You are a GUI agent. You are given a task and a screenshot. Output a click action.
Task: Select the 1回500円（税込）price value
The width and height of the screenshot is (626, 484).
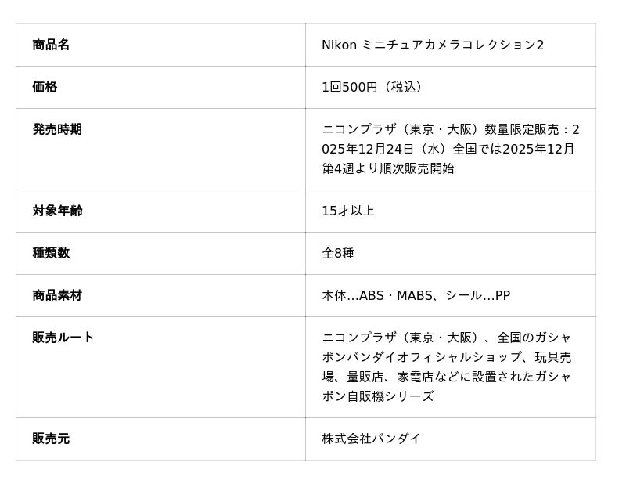tap(375, 87)
